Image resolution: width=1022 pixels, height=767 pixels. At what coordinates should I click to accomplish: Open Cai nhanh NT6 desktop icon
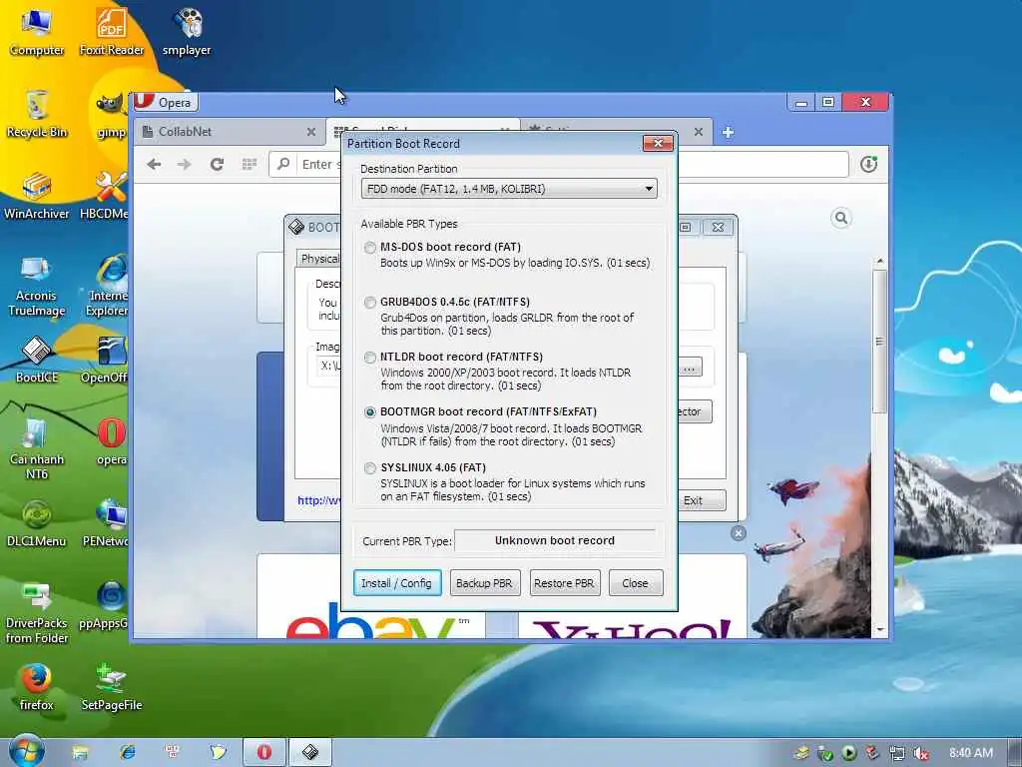click(x=37, y=448)
